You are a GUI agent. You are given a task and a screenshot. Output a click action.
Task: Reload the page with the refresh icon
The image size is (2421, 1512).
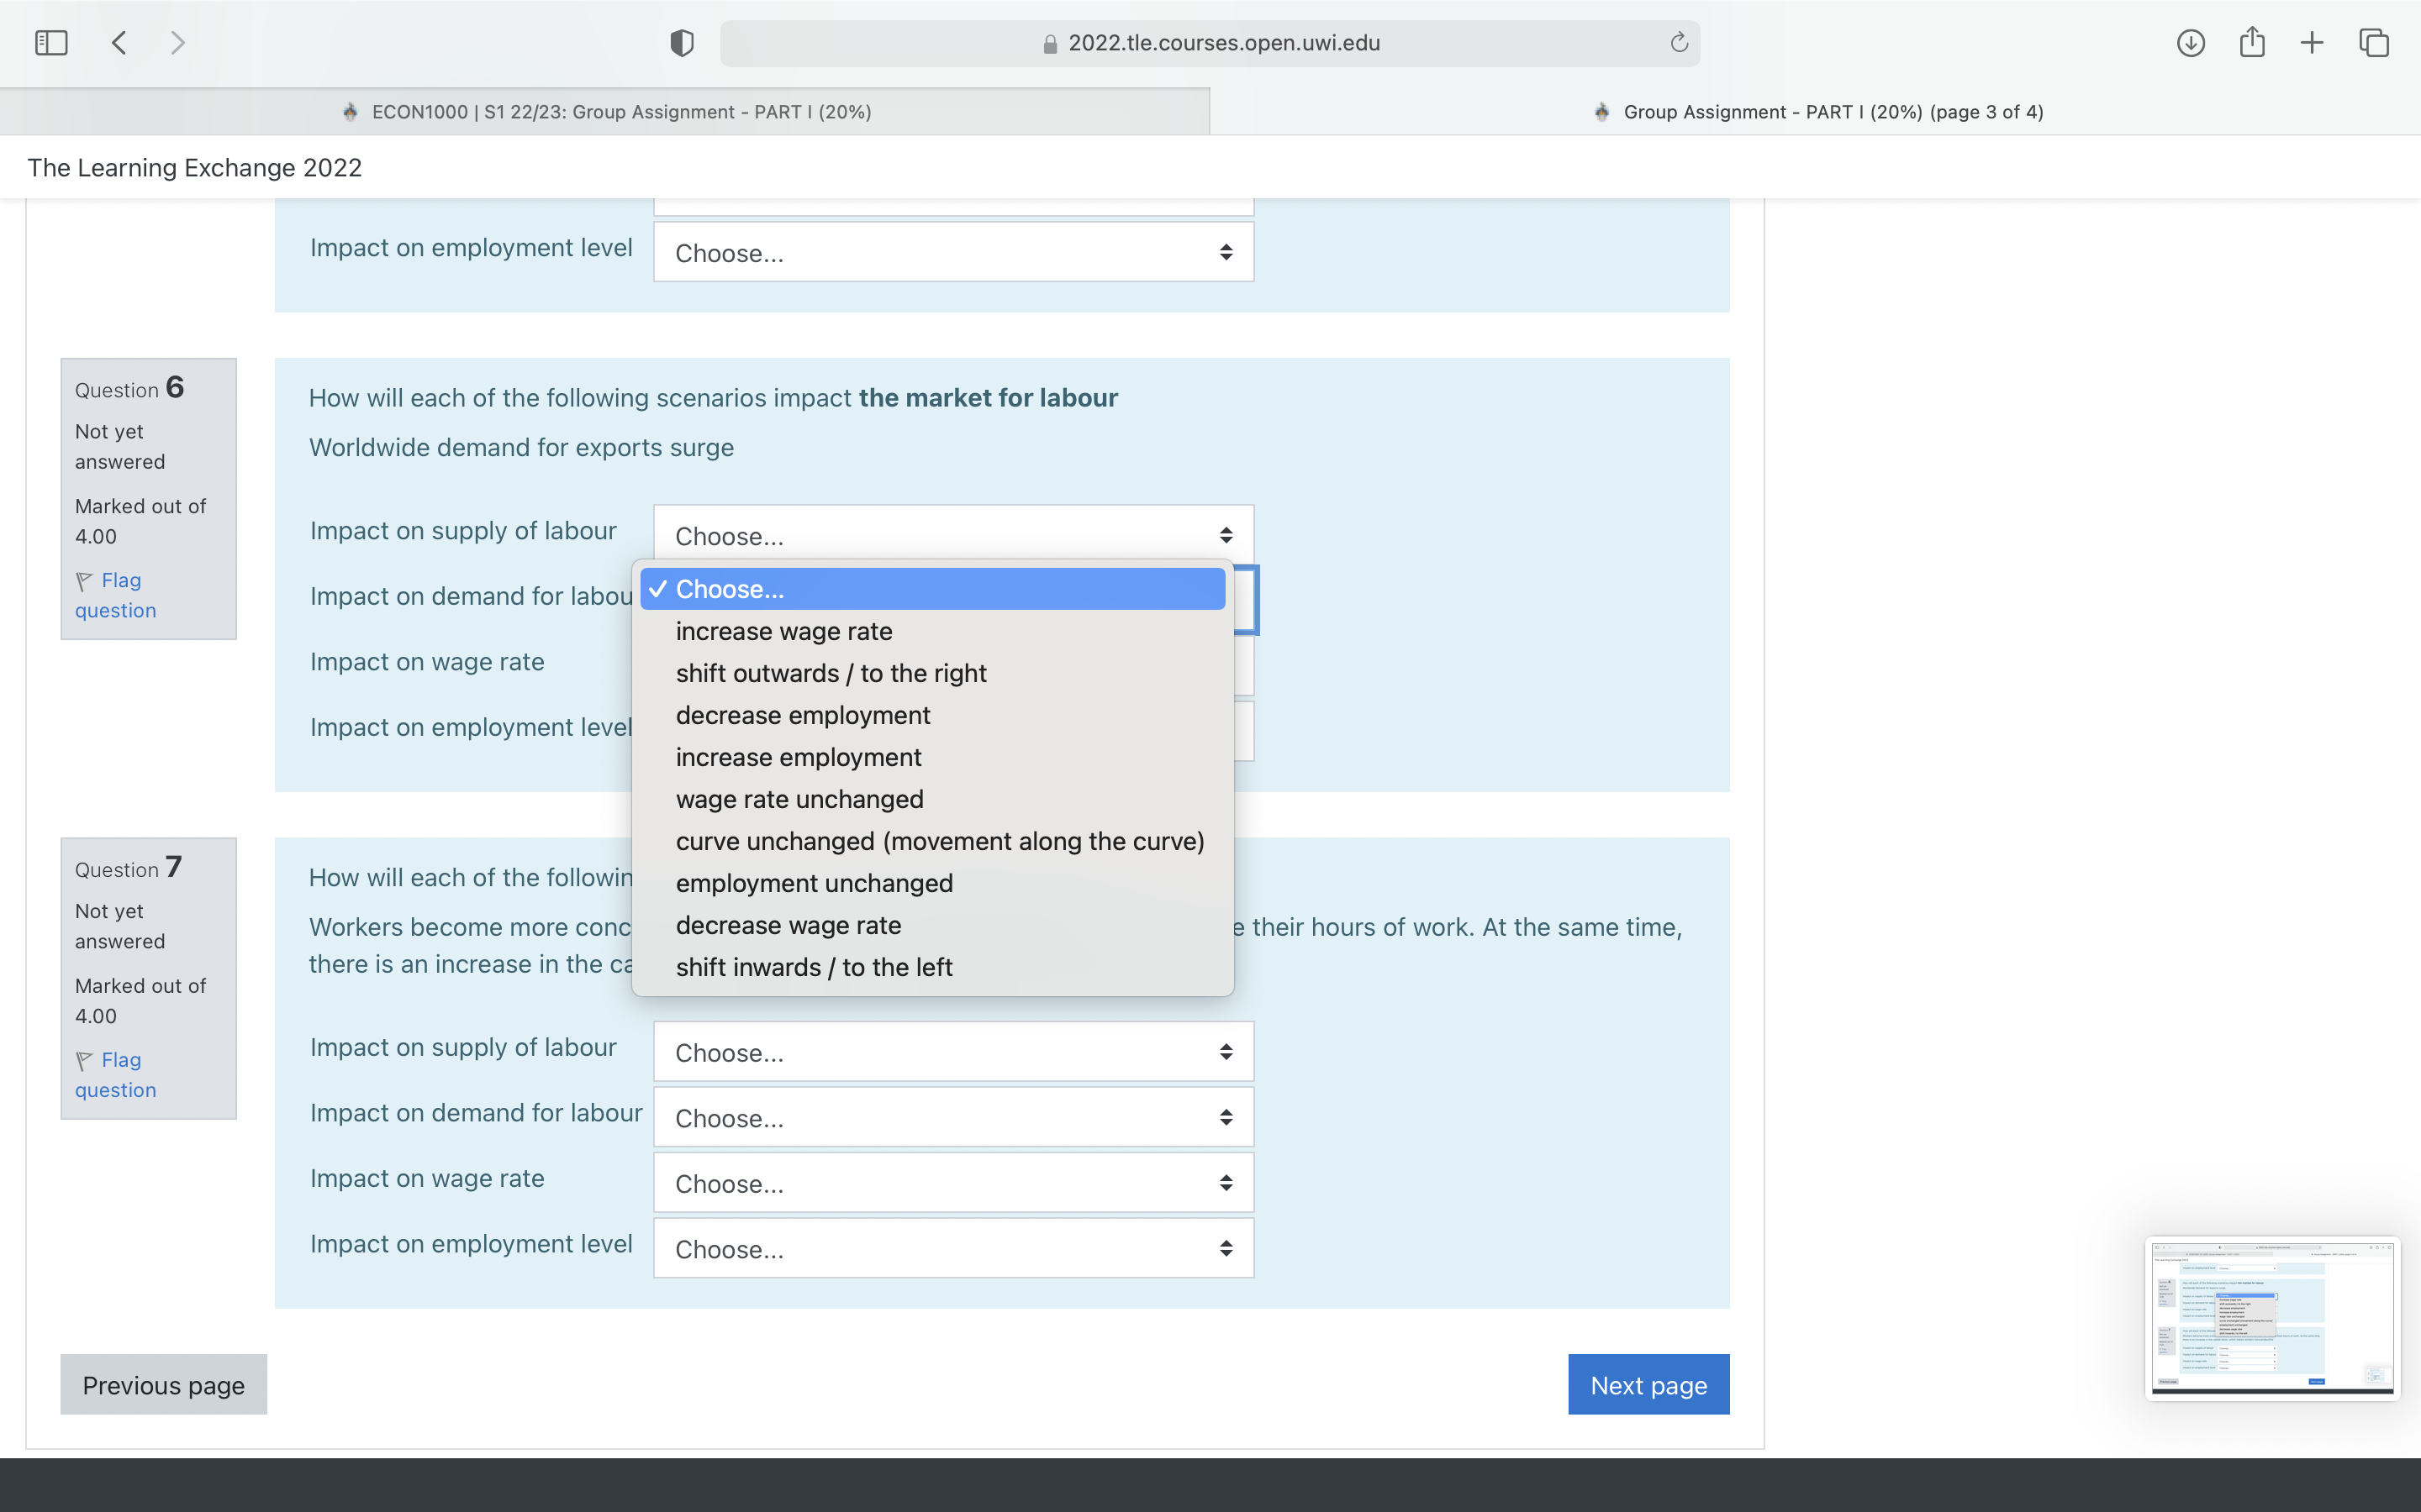click(1679, 43)
